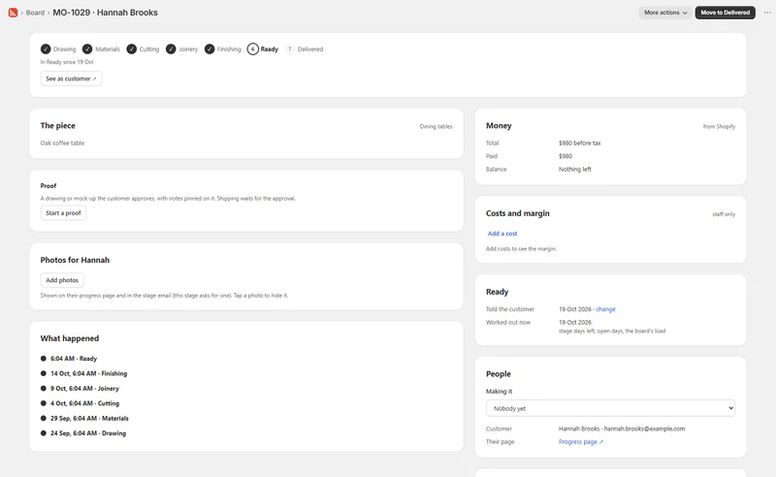Screen dimensions: 776x477
Task: Click the bullet dot beside 29 Sep Materials
Action: pos(44,418)
